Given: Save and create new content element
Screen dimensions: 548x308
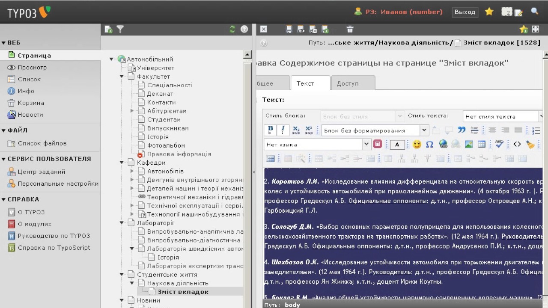Looking at the screenshot, I should [325, 29].
